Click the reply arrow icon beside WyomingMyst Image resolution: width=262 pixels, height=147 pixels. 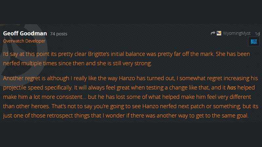click(x=213, y=33)
